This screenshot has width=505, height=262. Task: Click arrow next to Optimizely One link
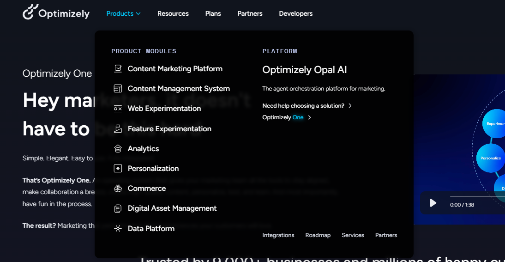pyautogui.click(x=309, y=117)
